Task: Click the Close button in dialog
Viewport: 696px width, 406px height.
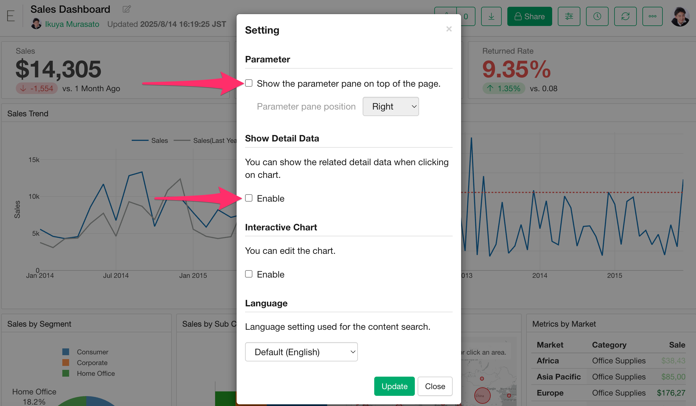Action: [435, 386]
